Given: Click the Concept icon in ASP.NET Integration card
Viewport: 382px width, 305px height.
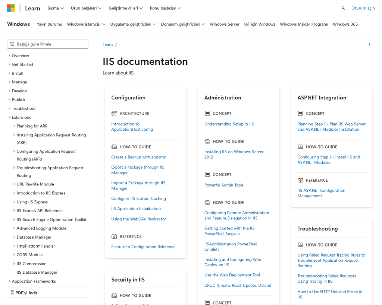Looking at the screenshot, I should [x=300, y=114].
